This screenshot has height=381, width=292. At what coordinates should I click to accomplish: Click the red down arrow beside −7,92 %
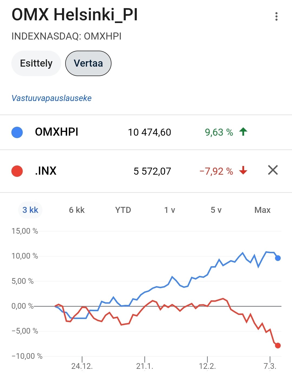coord(243,171)
